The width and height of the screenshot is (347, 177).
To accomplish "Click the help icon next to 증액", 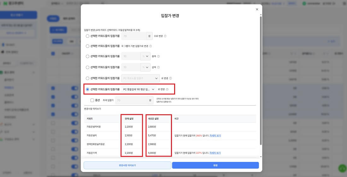I will pos(158,56).
